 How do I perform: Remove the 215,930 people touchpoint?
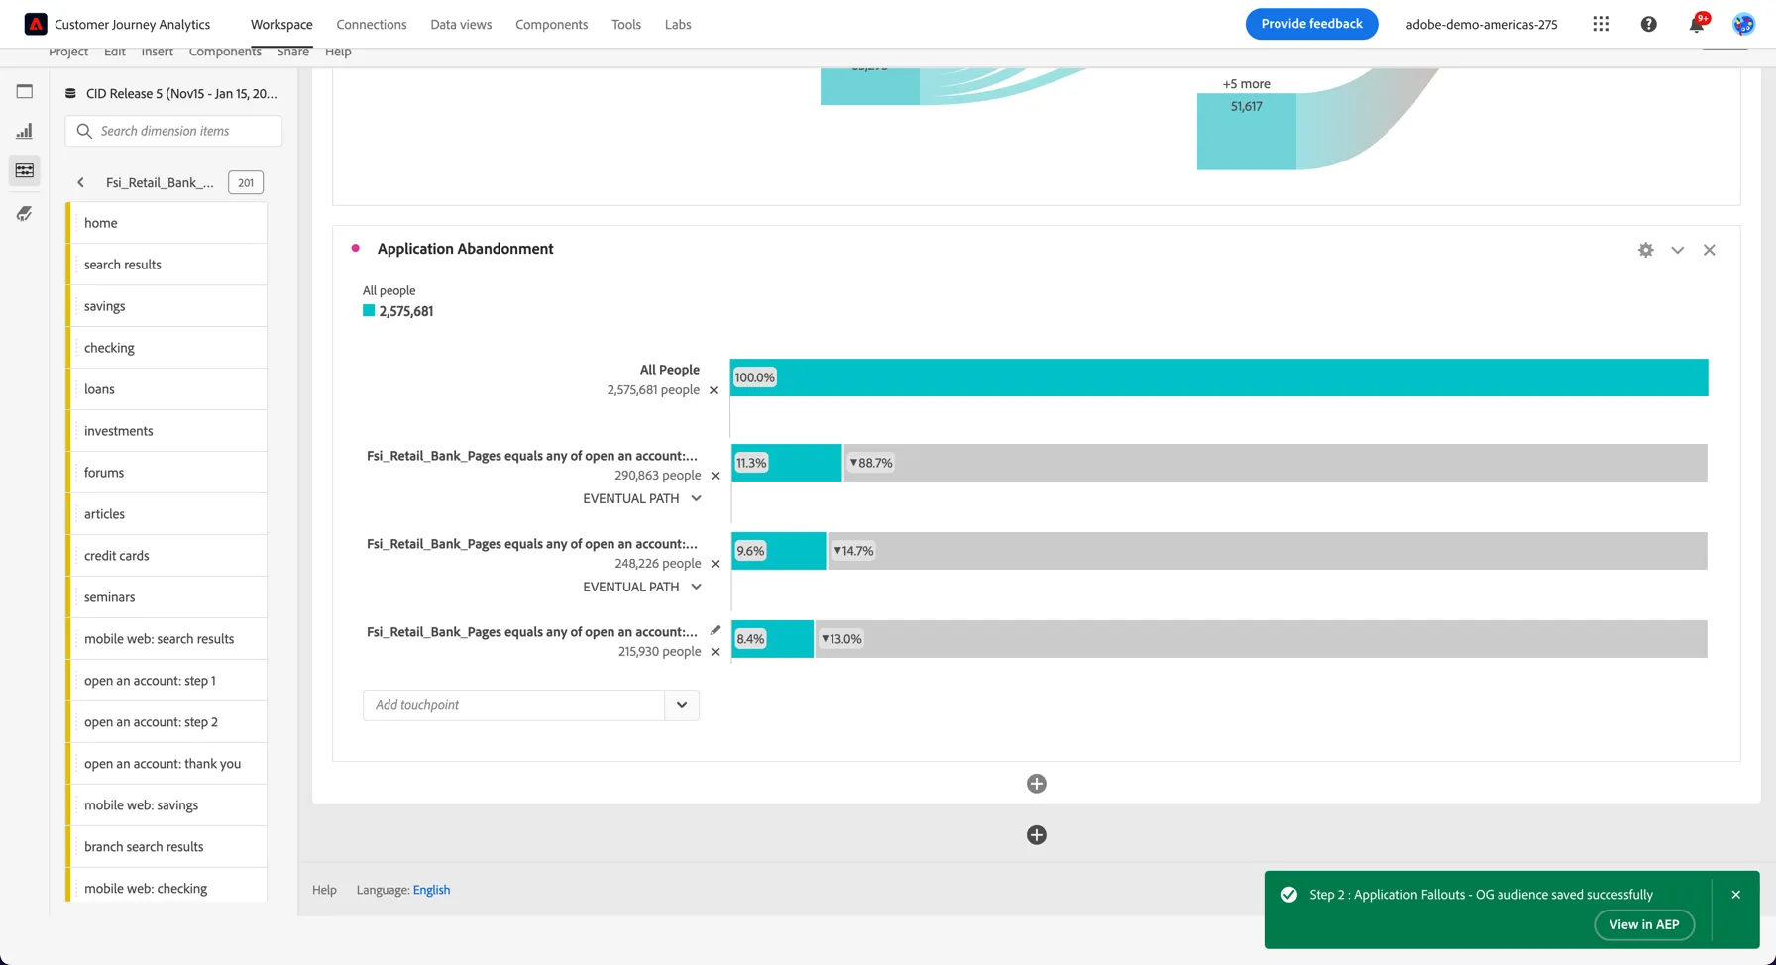pos(715,652)
